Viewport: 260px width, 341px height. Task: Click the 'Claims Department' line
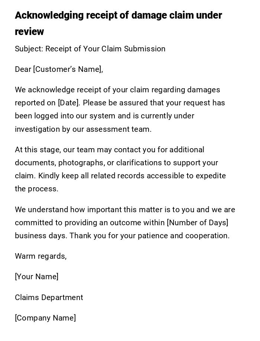tap(49, 297)
